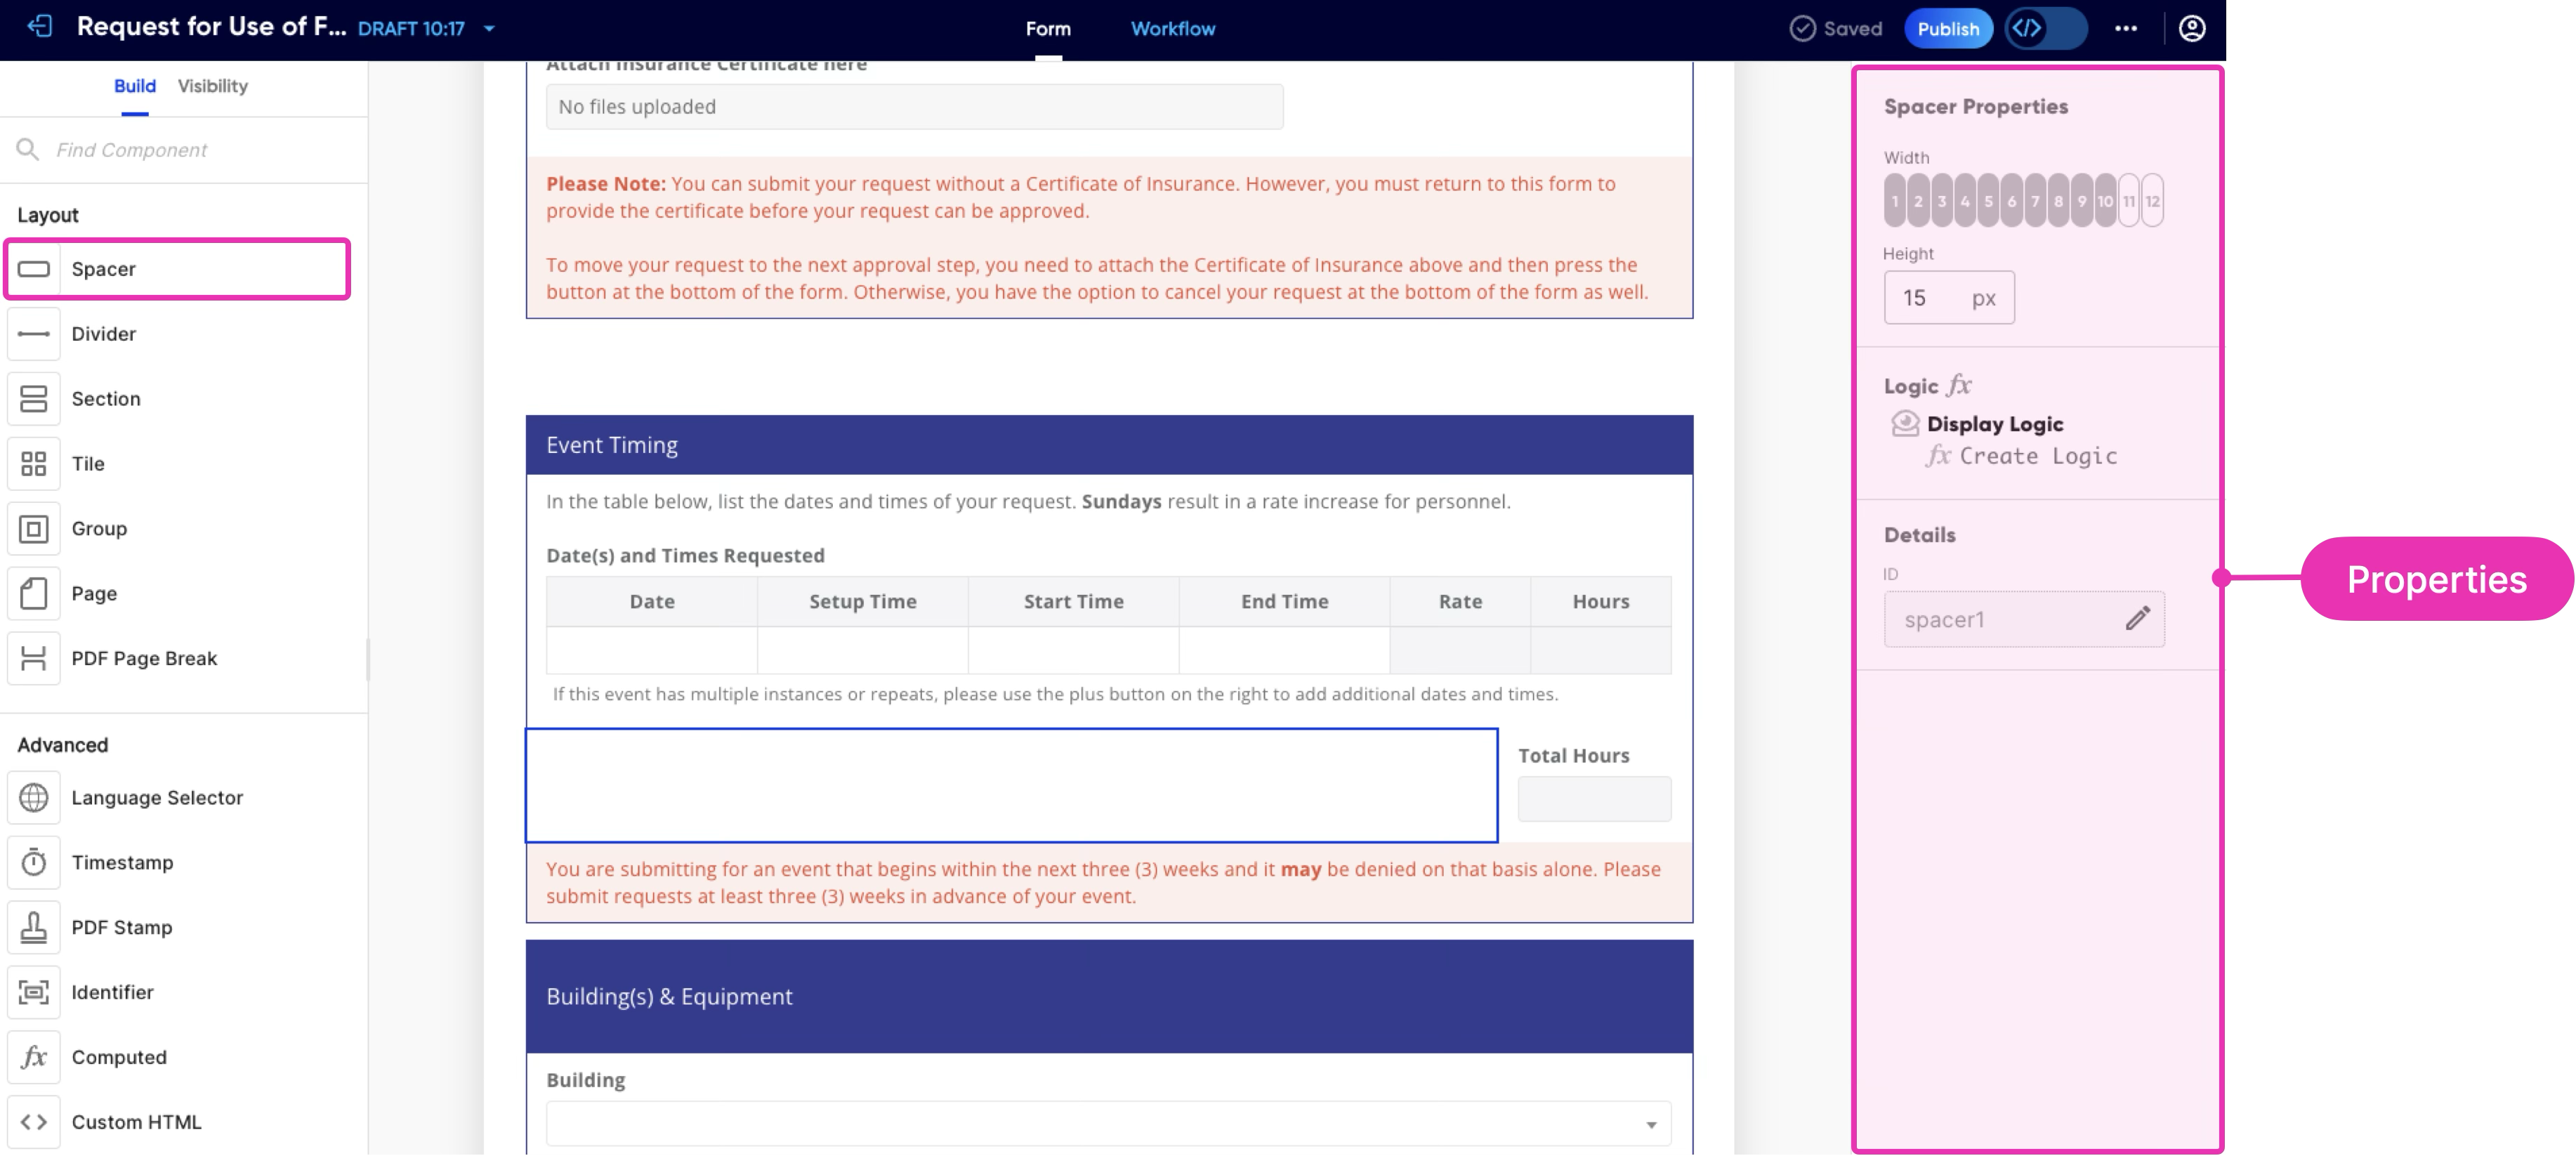Set spacer width to 12 columns

click(2152, 201)
